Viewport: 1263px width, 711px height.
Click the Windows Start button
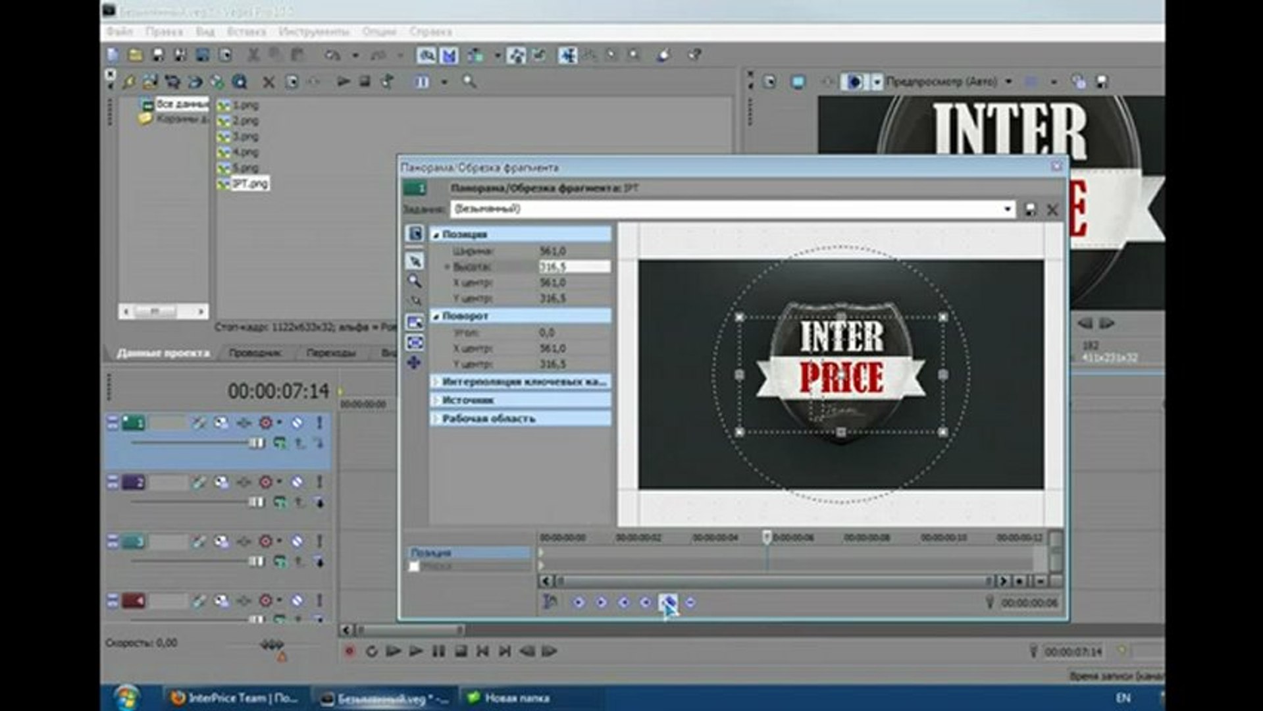[126, 698]
